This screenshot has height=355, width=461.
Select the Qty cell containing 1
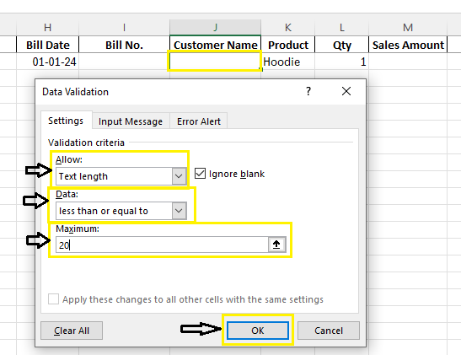(x=341, y=62)
